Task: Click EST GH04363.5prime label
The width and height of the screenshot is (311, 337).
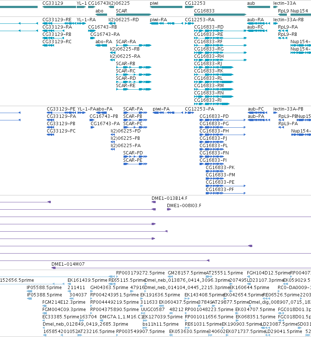Action: pyautogui.click(x=109, y=287)
